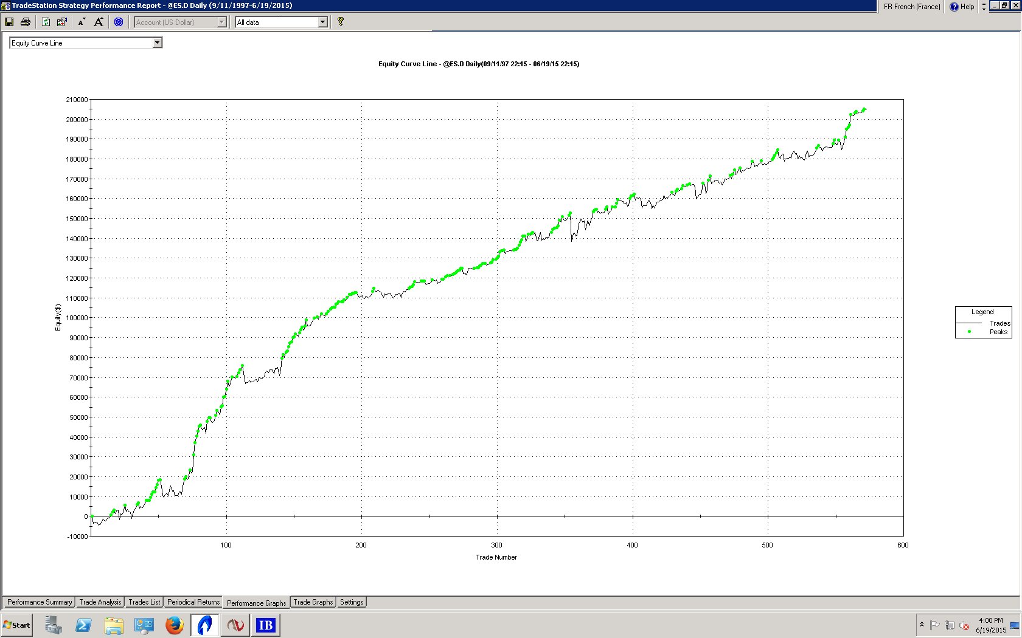Click the TradeStation title bar application icon
This screenshot has height=638, width=1022.
click(5, 5)
